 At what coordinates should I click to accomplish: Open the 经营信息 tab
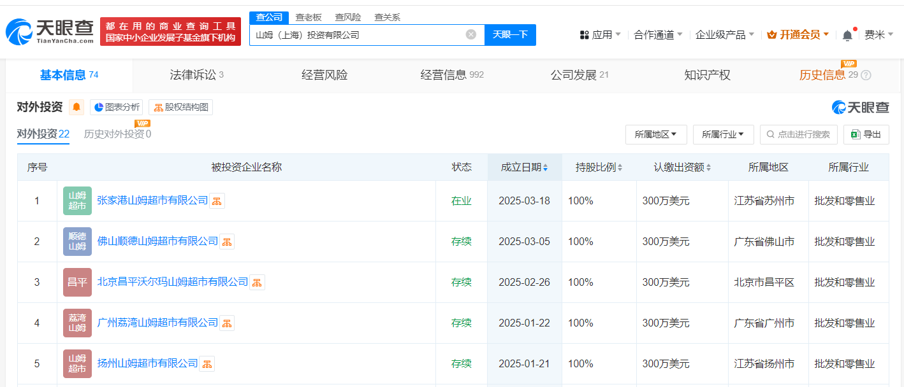pyautogui.click(x=452, y=75)
